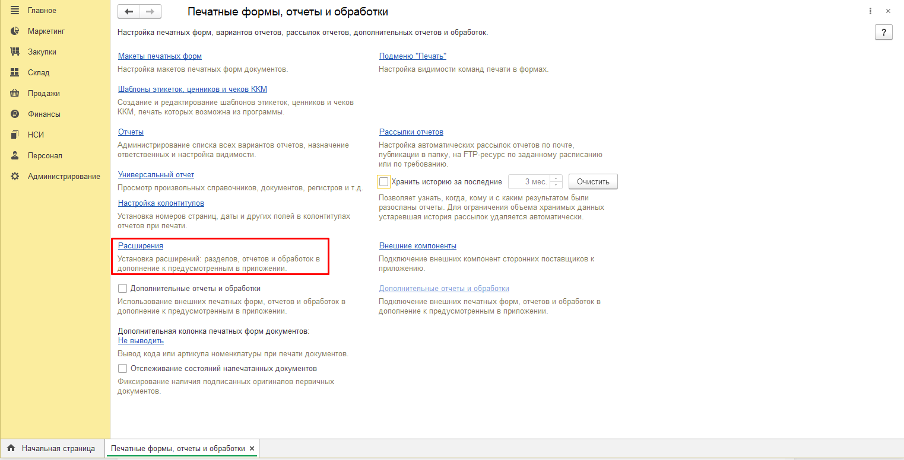Tick Дополнительные отчеты и обработки checkbox
The width and height of the screenshot is (904, 460).
[x=123, y=289]
